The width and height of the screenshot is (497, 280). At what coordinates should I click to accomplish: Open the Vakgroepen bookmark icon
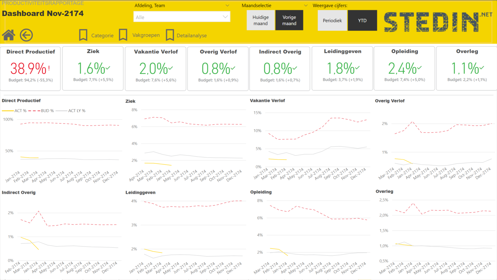pos(123,35)
